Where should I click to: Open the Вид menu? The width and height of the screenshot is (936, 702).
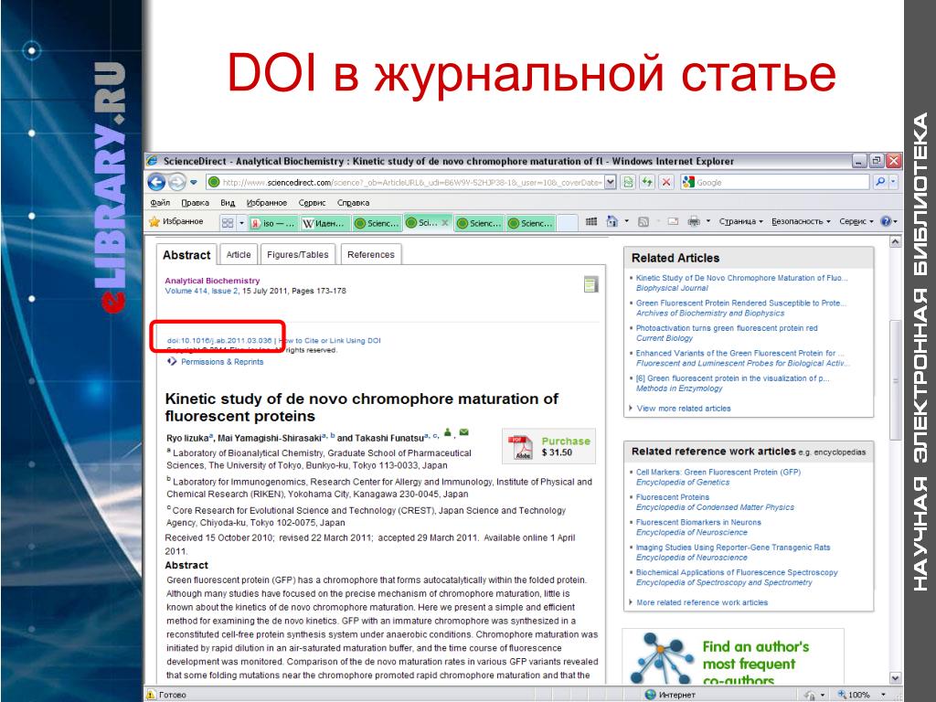[x=228, y=203]
